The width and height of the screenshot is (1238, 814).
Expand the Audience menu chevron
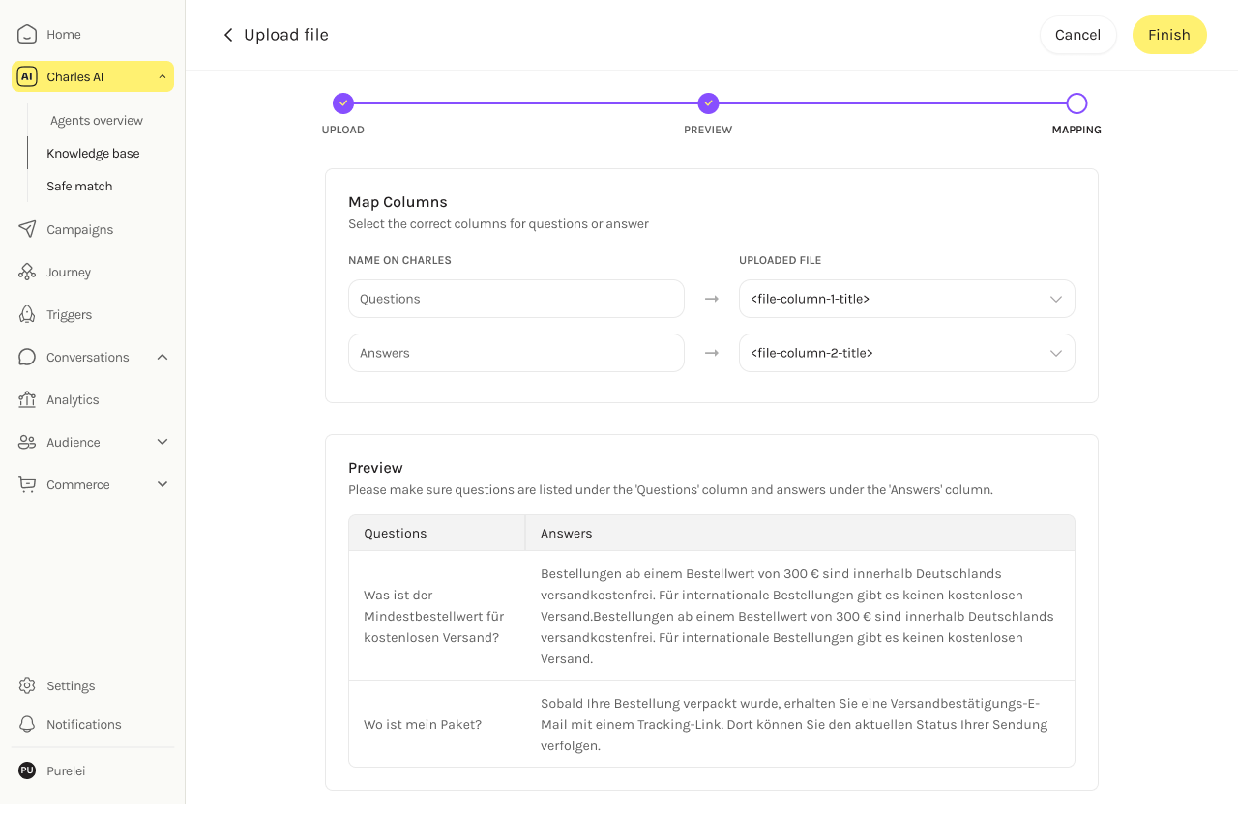(x=162, y=443)
